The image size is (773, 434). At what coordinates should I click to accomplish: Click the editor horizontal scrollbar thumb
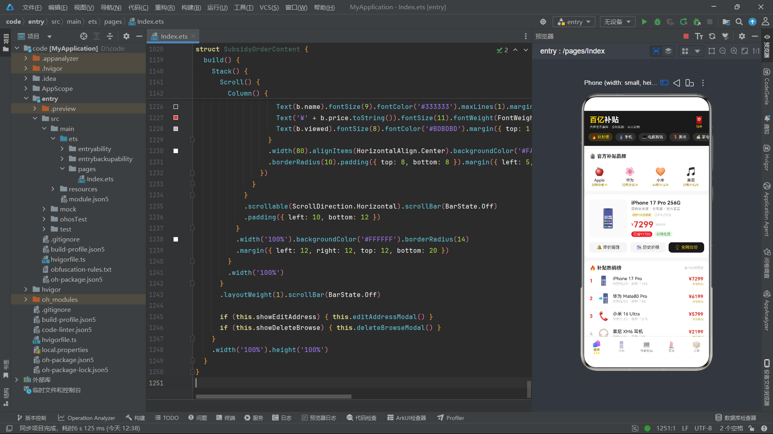pos(273,397)
